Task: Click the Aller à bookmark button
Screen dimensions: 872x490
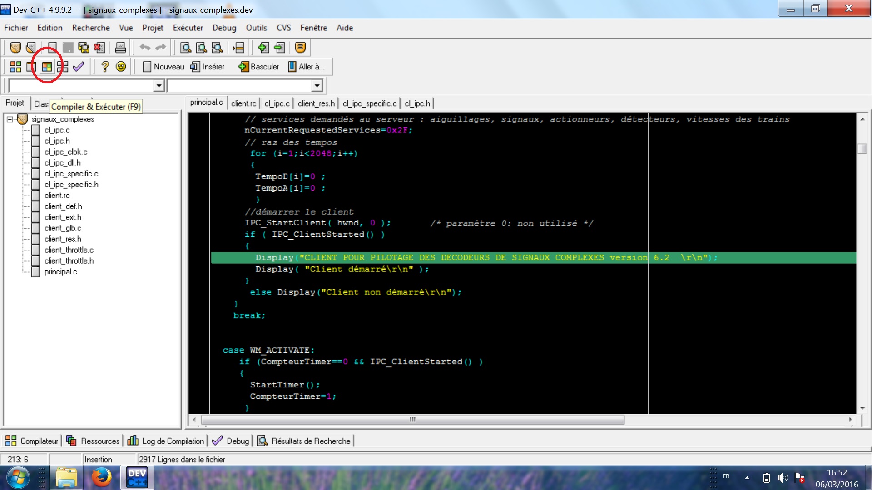Action: point(307,67)
